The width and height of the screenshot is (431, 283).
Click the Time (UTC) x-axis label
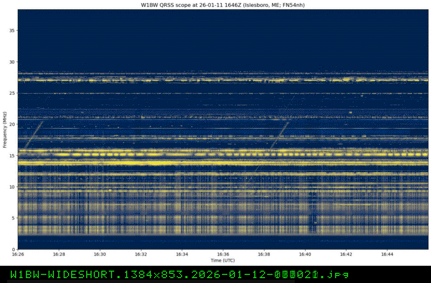pyautogui.click(x=223, y=260)
